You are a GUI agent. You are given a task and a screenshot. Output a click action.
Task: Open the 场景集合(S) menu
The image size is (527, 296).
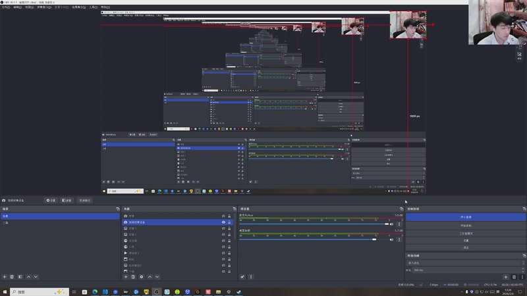click(78, 7)
